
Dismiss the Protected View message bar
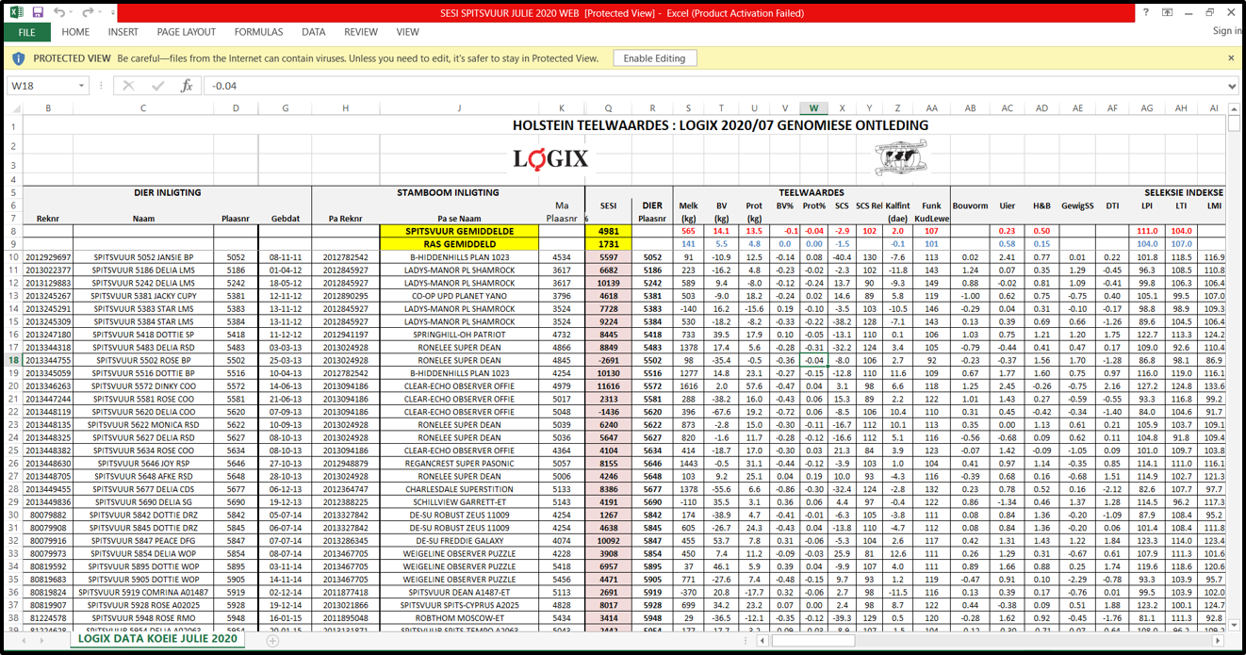point(1231,58)
